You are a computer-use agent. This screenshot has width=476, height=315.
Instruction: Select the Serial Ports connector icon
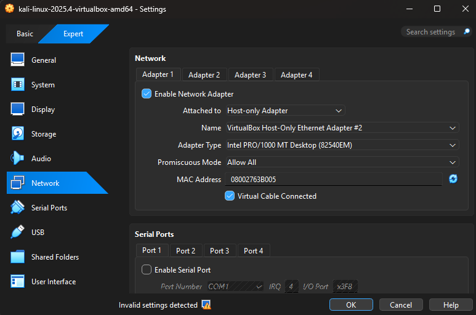[17, 207]
